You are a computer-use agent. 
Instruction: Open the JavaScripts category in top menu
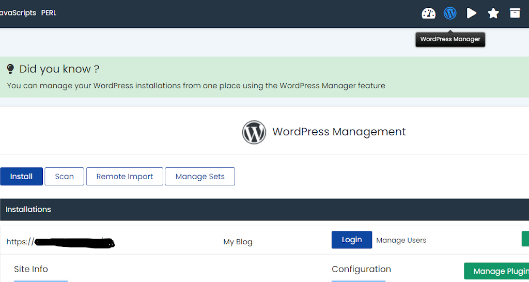tap(18, 13)
